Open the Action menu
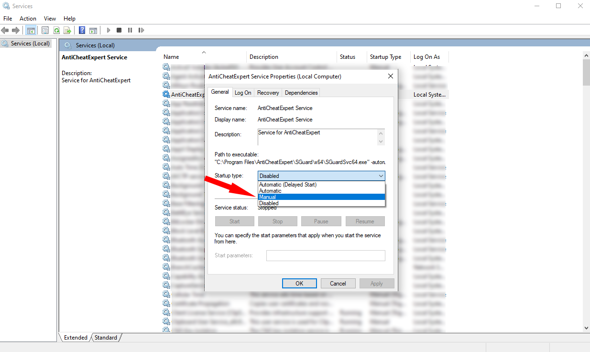Screen dimensions: 590x352 28,19
